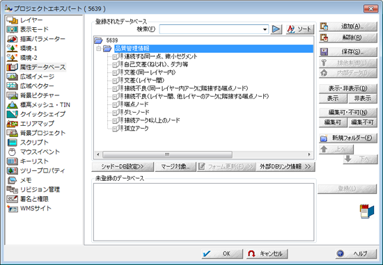Select 背景プロジェクト in the sidebar
The height and width of the screenshot is (265, 383).
click(36, 133)
